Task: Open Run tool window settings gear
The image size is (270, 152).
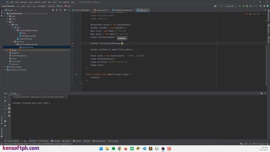Action: [262, 93]
